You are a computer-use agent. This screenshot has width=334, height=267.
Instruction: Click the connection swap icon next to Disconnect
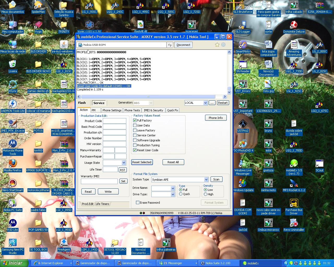coord(170,45)
